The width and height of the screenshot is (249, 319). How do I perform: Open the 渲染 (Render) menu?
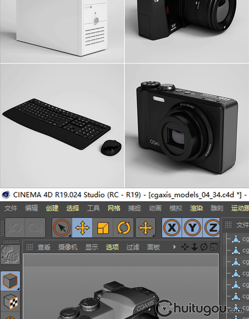(x=196, y=208)
